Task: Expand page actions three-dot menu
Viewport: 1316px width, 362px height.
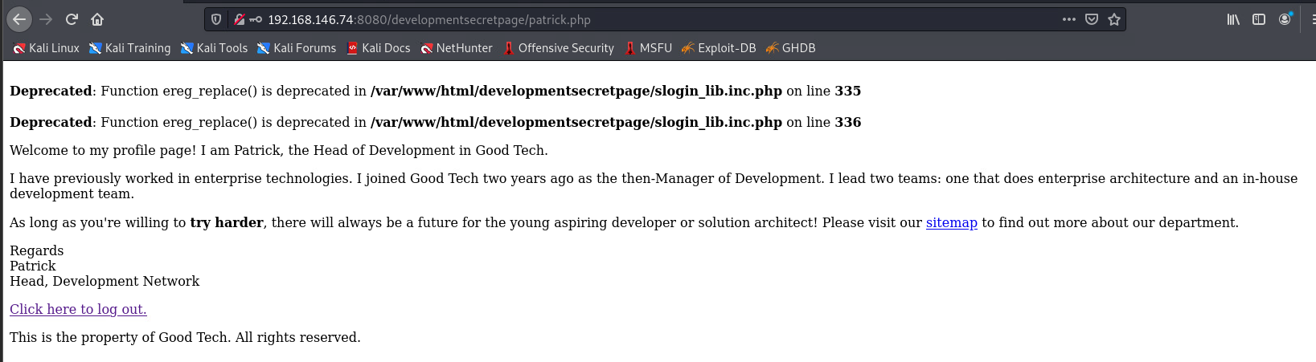Action: click(x=1068, y=19)
